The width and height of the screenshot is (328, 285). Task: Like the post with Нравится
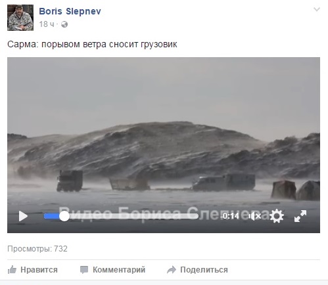33,270
